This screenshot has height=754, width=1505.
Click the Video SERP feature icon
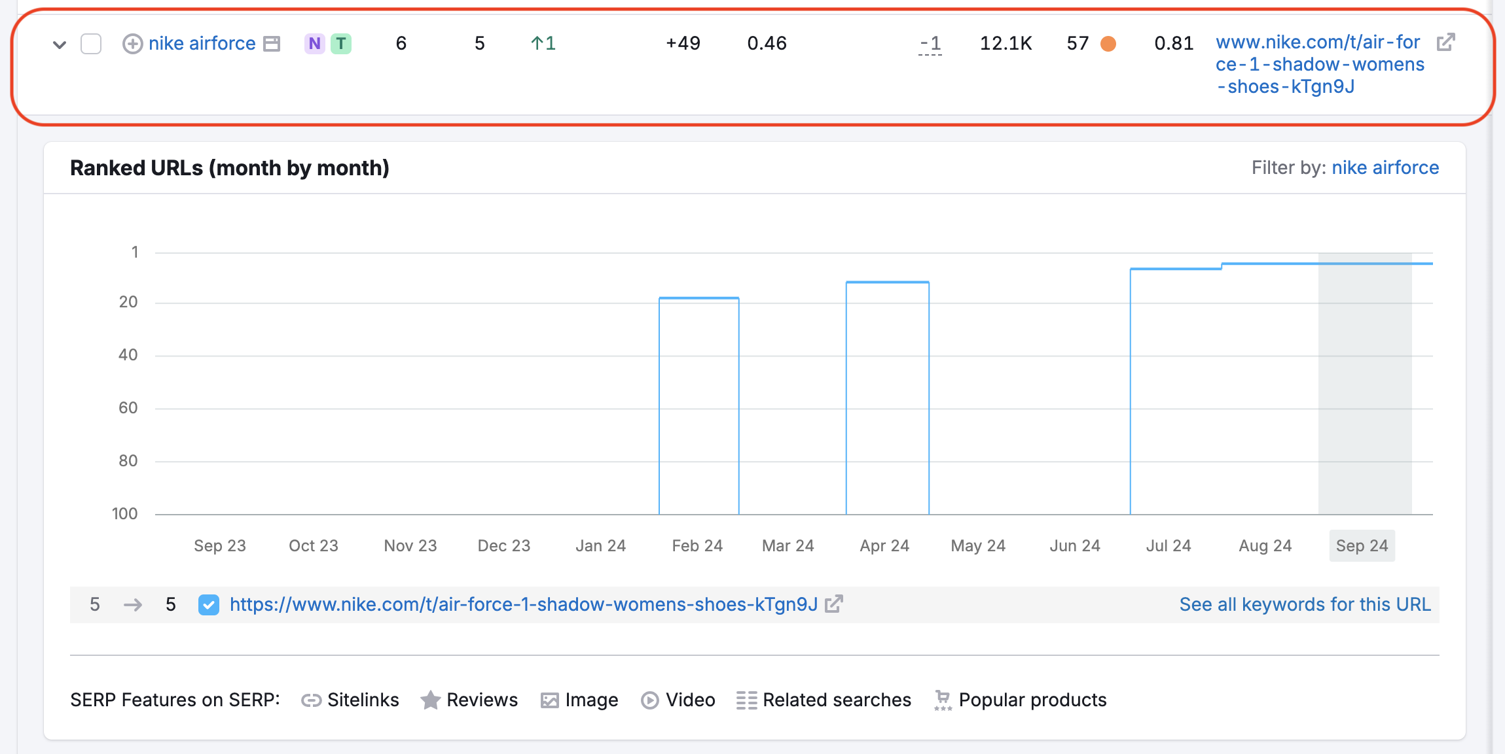coord(649,700)
